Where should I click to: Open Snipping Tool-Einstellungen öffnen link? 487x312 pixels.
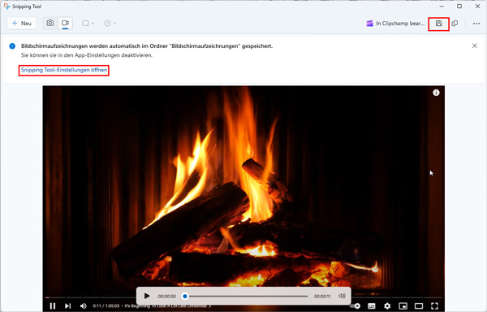coord(64,70)
